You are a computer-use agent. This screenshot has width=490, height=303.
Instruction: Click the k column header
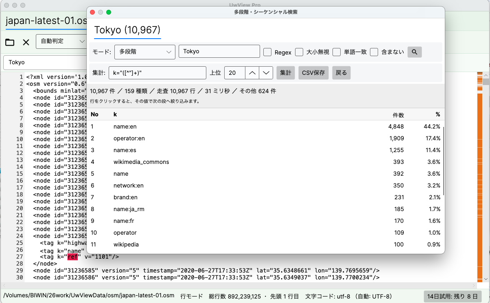[115, 114]
